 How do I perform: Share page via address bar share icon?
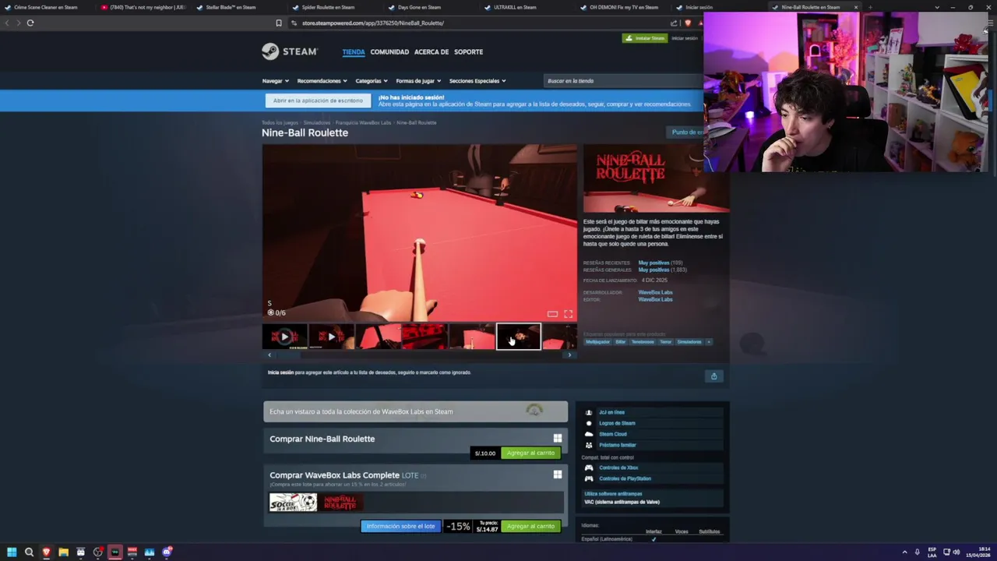click(674, 23)
